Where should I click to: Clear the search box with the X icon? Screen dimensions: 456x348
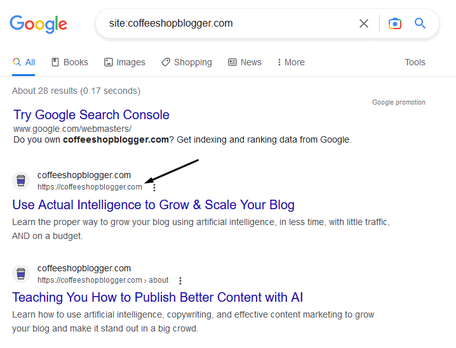[364, 24]
